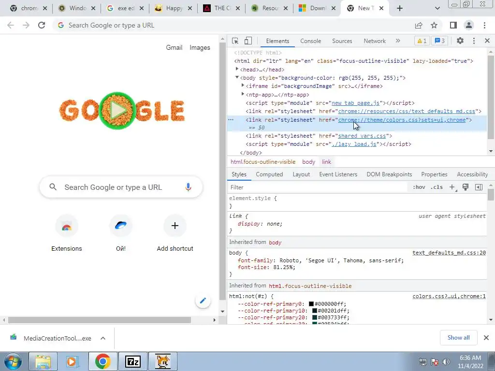Open color picker for --color-ref-primary20 swatch

314,317
